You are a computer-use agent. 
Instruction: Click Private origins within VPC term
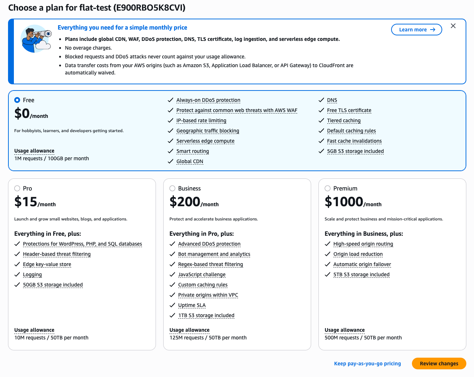coord(208,295)
